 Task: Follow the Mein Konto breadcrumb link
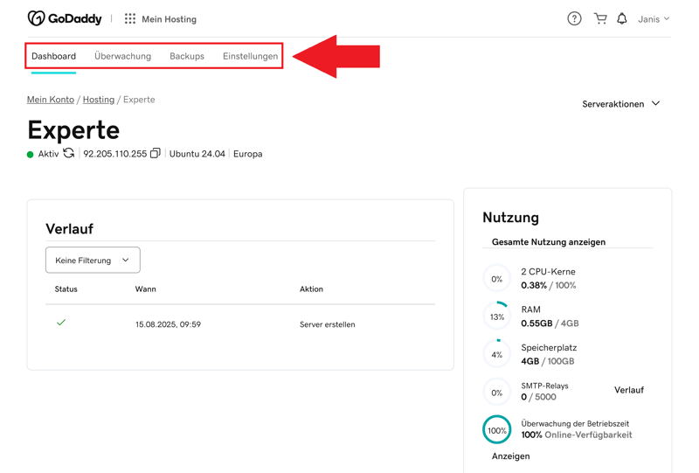[51, 100]
